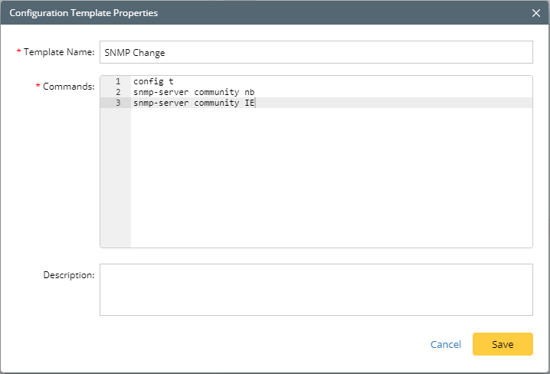Screen dimensions: 550x374
Task: Click the red asterisk beside Commands
Action: pos(38,86)
